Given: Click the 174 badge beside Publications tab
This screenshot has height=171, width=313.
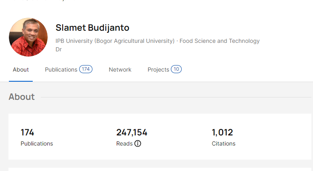Looking at the screenshot, I should point(86,69).
